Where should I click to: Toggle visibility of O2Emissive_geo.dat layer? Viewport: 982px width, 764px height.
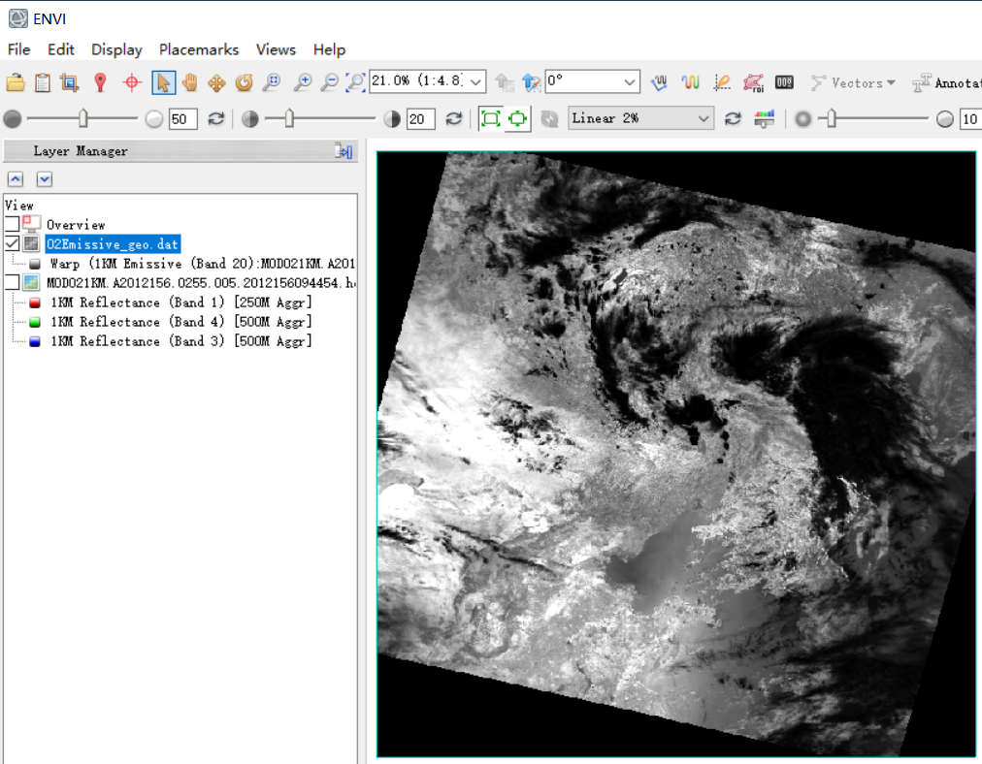(12, 244)
